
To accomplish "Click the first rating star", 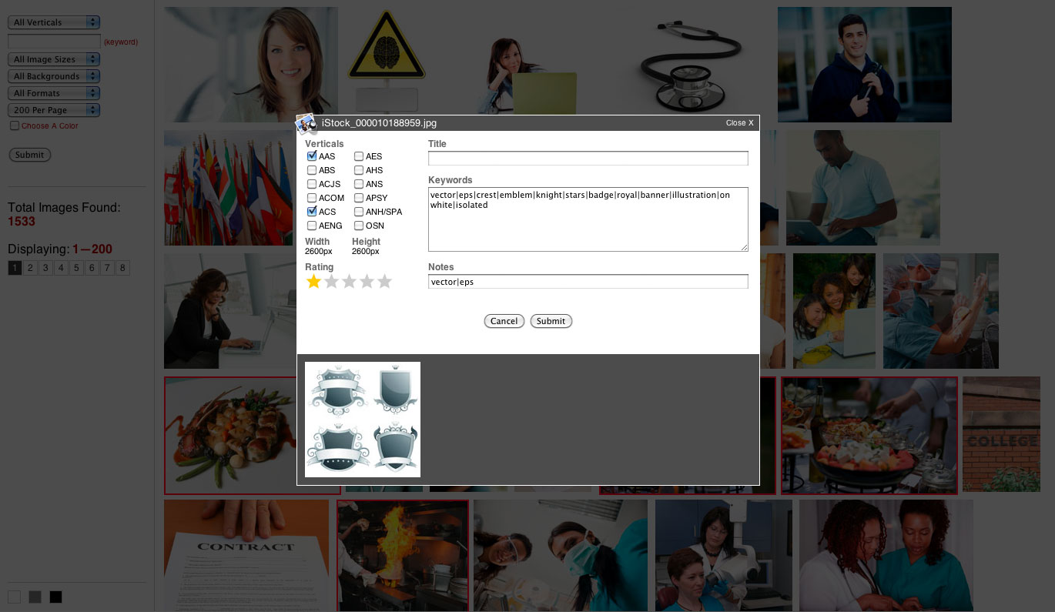I will point(313,282).
